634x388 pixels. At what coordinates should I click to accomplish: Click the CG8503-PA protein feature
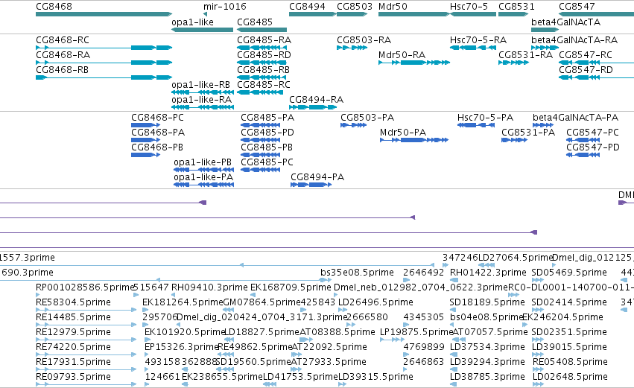point(353,125)
